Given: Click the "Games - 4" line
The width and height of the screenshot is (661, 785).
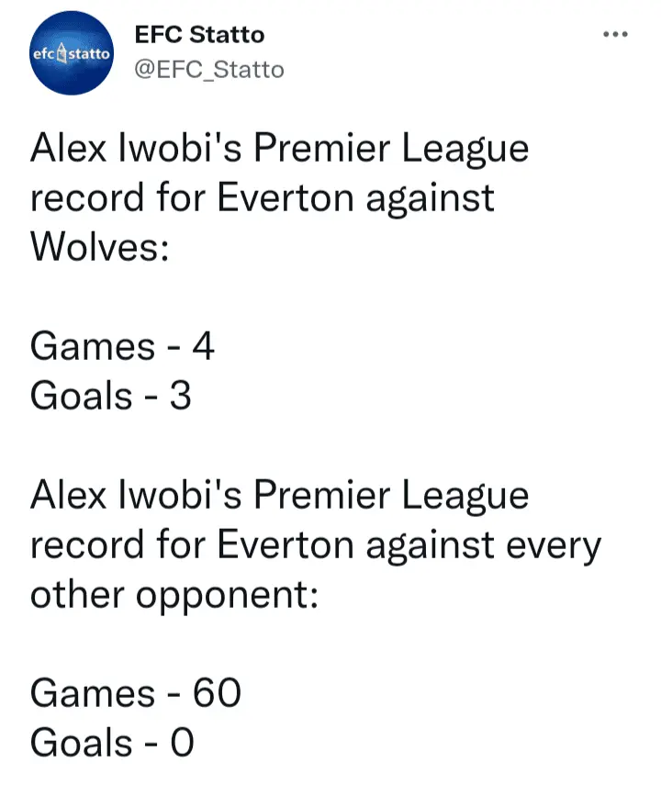Looking at the screenshot, I should coord(122,347).
